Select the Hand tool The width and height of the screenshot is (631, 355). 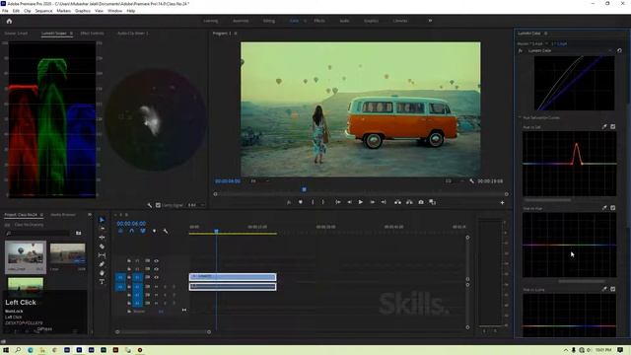tap(102, 273)
